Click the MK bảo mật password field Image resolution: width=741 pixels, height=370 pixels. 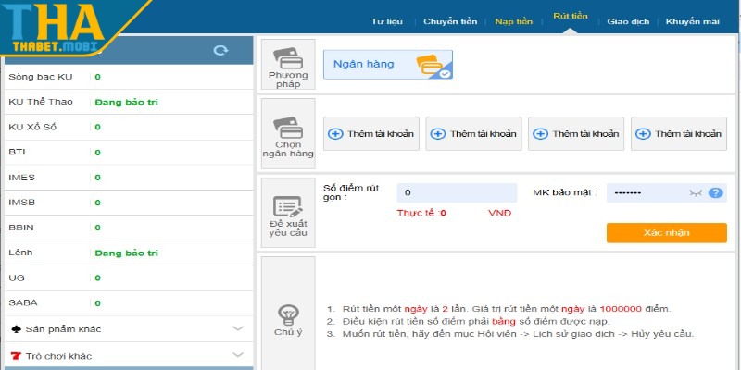pos(647,192)
